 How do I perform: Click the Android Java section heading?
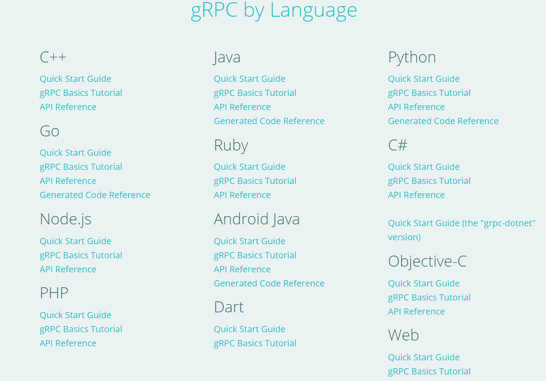click(256, 219)
